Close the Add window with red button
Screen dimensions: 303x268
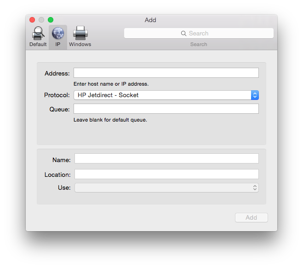(32, 20)
